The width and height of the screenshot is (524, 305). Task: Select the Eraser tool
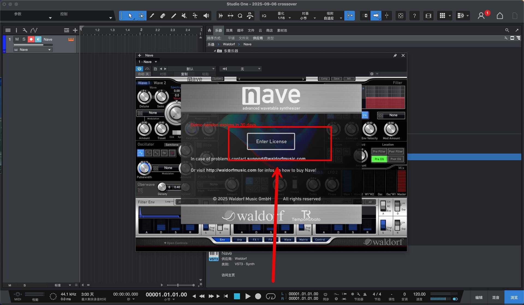point(163,16)
